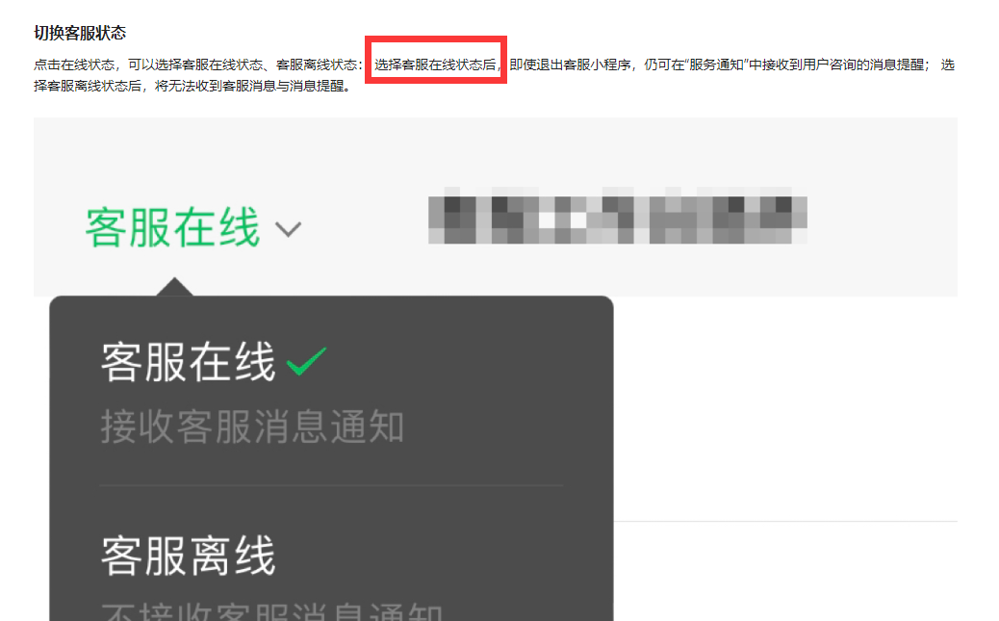This screenshot has width=999, height=621.
Task: Click the thin horizontal line right of popup
Action: point(785,522)
